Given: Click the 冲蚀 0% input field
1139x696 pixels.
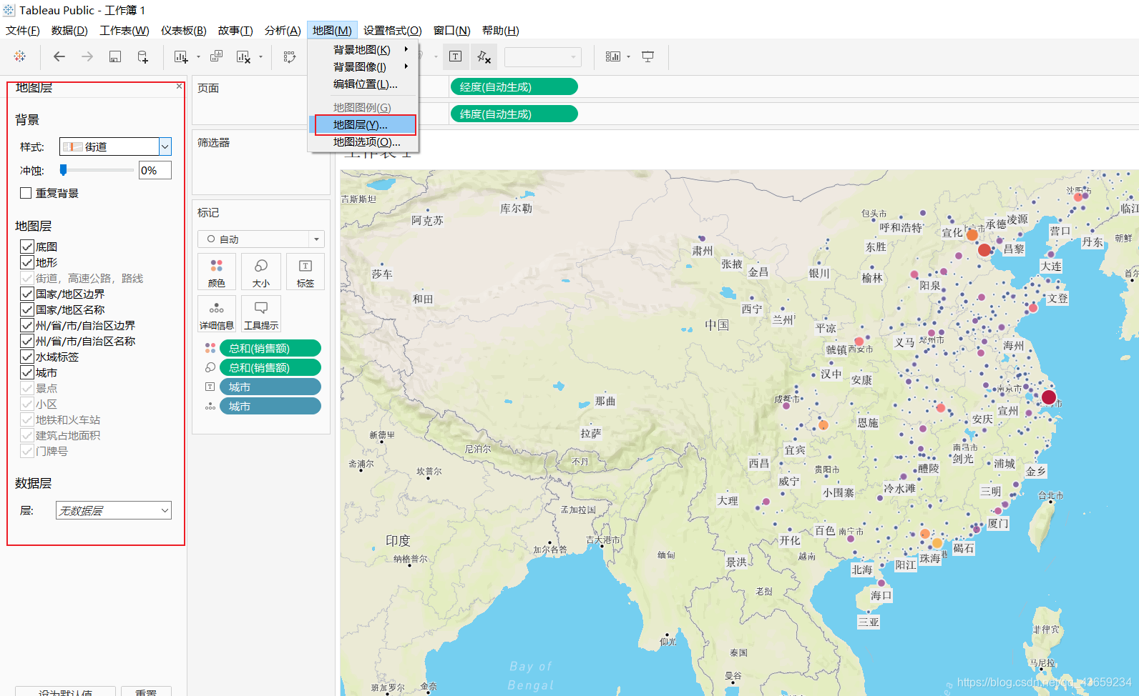Looking at the screenshot, I should [155, 170].
